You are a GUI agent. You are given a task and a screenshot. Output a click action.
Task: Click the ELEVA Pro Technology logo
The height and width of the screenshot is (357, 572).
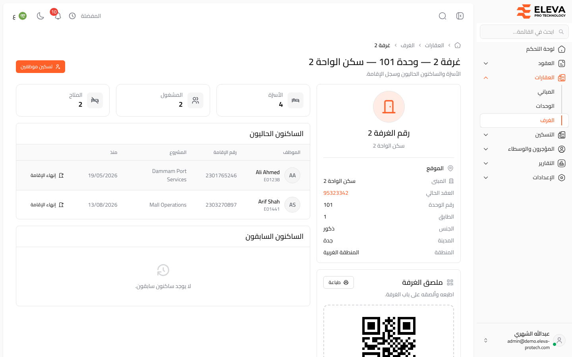pos(541,12)
